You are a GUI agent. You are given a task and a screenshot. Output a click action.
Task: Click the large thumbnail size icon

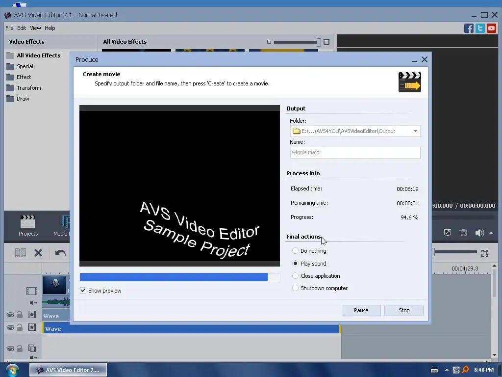click(326, 42)
